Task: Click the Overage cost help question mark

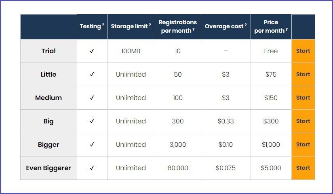Action: click(245, 25)
